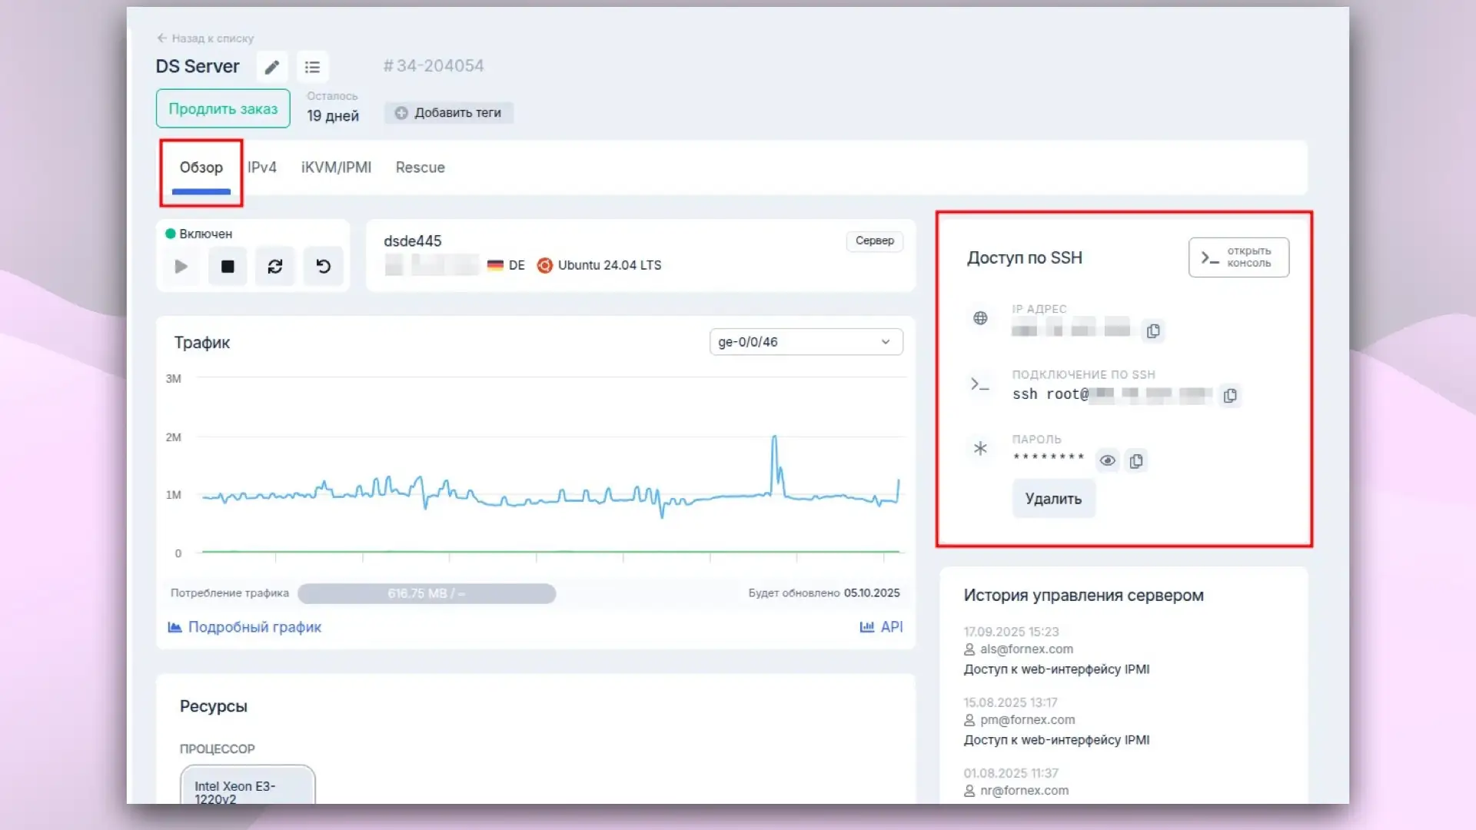Image resolution: width=1476 pixels, height=830 pixels.
Task: Switch to the iKVM/IPMI tab
Action: [336, 168]
